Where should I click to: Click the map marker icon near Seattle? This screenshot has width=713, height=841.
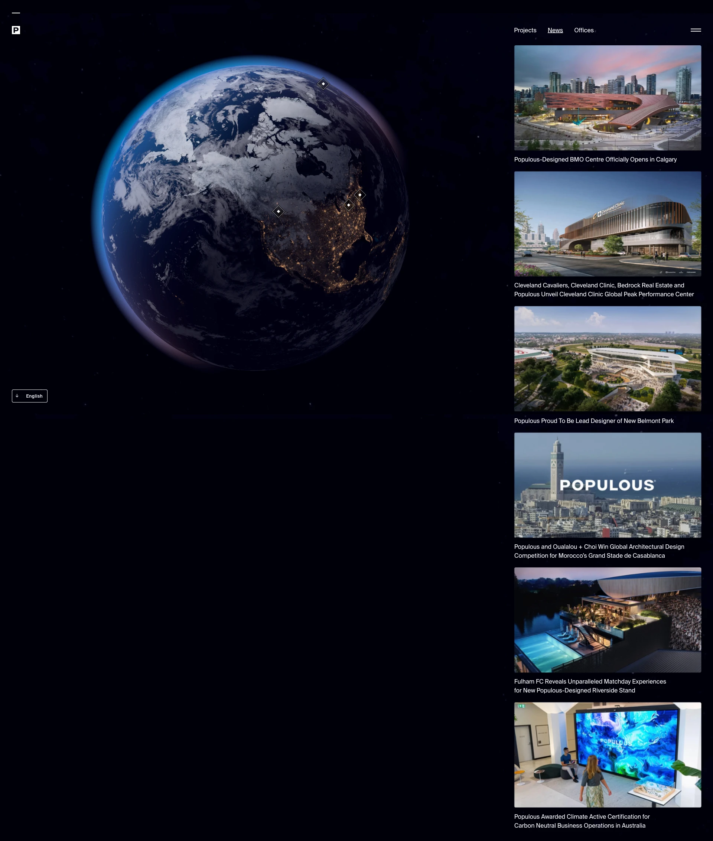(279, 211)
